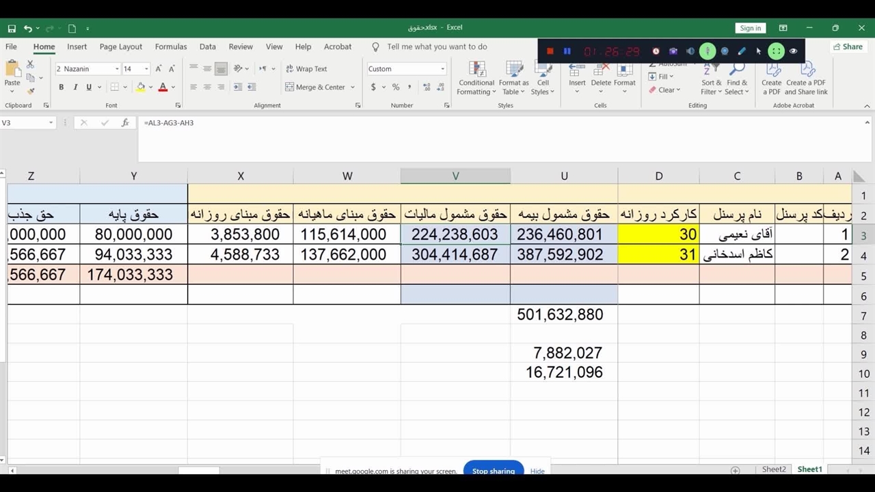Open the font name dropdown showing 2 Nazanin
The image size is (875, 492).
point(117,69)
